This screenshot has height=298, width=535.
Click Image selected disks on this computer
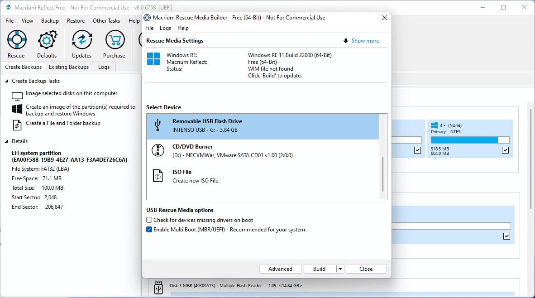(72, 93)
